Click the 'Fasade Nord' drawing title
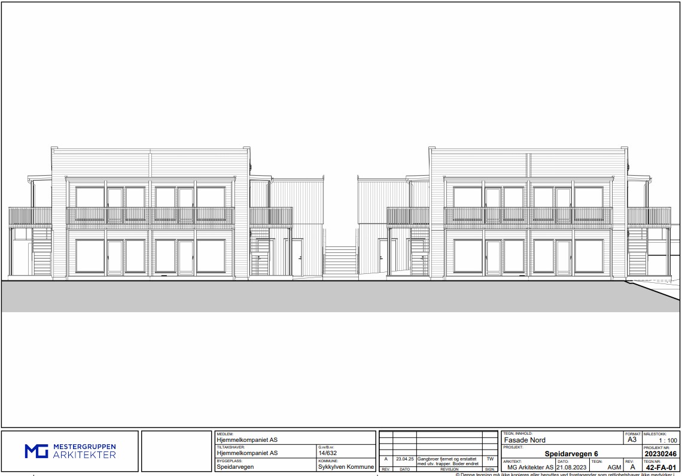The height and width of the screenshot is (476, 682). point(525,440)
